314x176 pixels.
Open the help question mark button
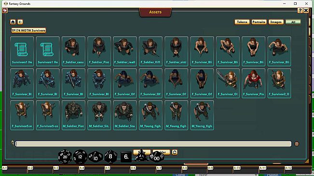(x=300, y=11)
